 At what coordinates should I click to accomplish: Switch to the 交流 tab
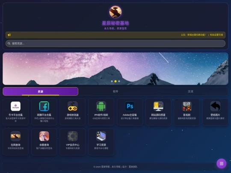point(190,91)
